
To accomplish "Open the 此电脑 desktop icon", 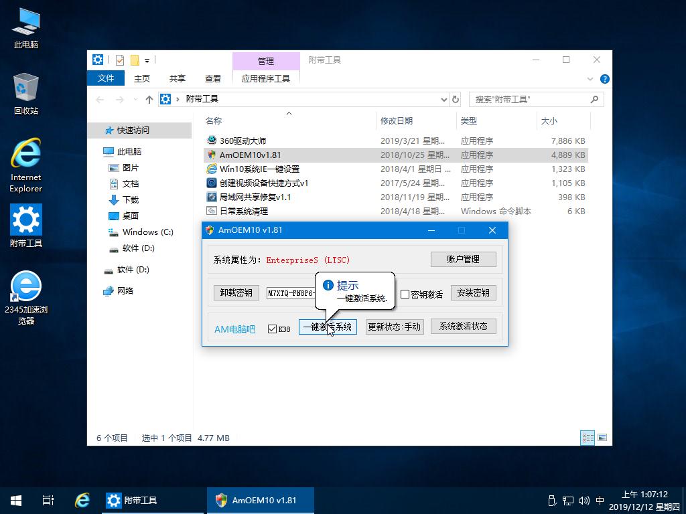I will 26,27.
